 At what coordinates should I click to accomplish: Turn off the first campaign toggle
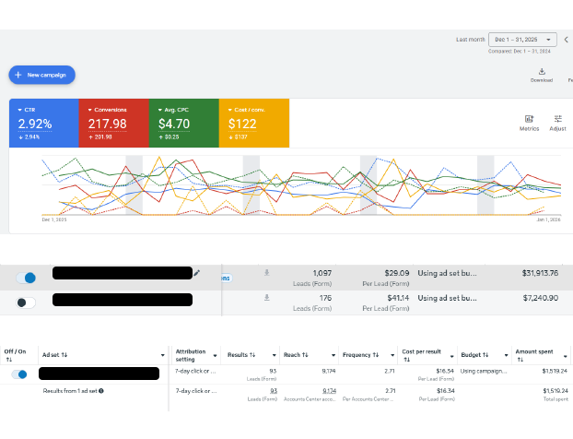(x=27, y=278)
